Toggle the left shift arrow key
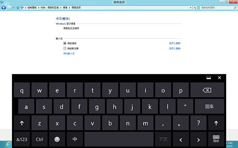 coord(22,123)
